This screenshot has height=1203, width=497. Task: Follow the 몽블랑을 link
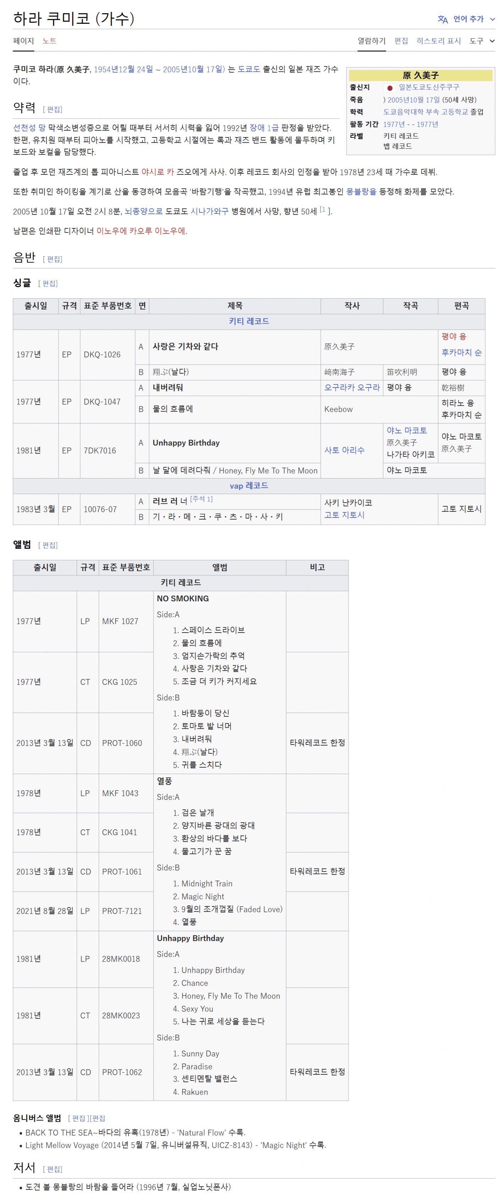click(361, 191)
